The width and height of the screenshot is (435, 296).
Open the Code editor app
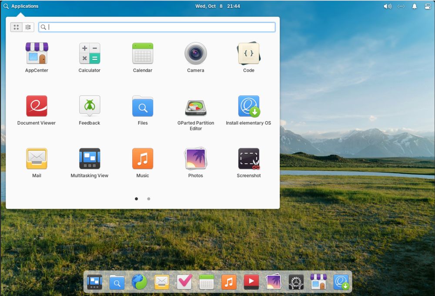tap(248, 57)
